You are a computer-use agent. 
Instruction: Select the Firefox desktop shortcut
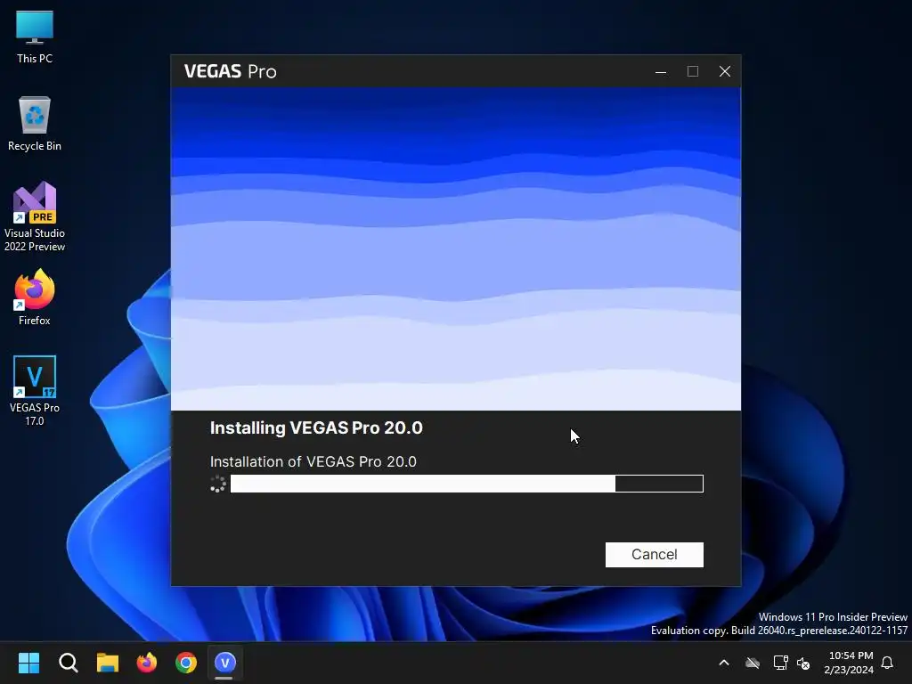[35, 297]
